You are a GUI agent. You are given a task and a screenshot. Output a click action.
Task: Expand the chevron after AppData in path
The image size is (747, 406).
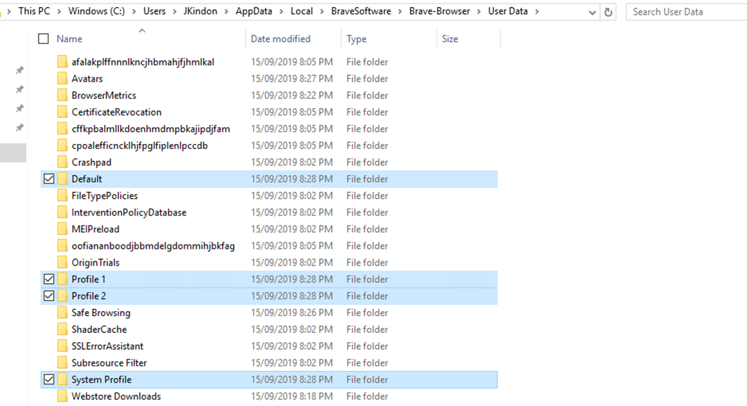pos(282,11)
